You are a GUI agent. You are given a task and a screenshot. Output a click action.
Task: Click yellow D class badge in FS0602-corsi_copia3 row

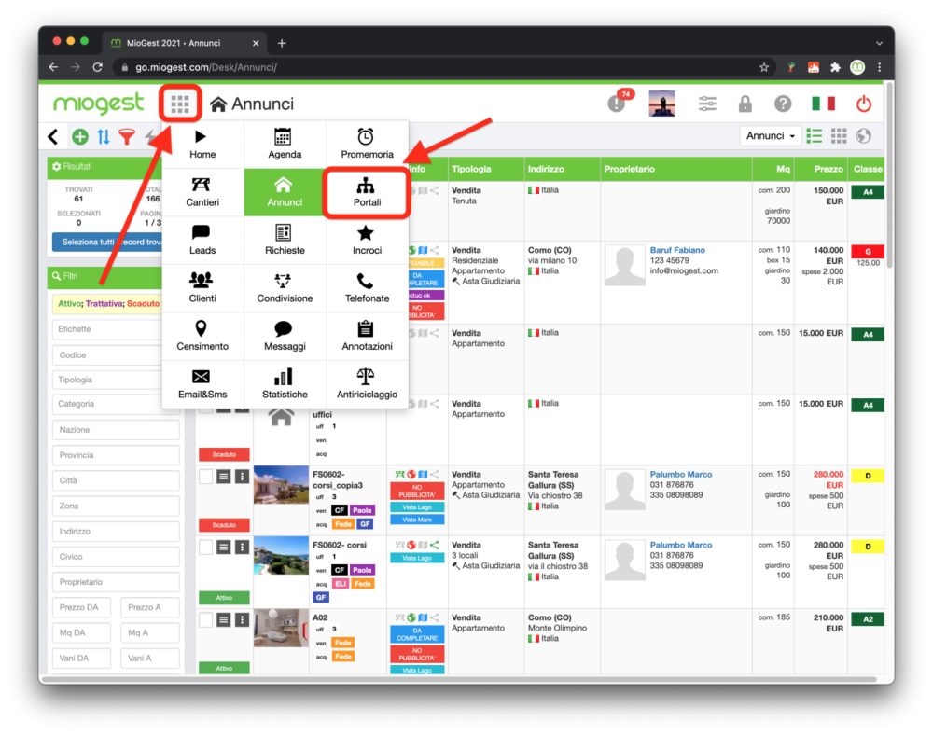(868, 476)
